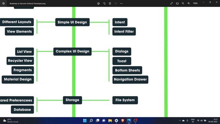220x124 pixels.
Task: Zoom in with the plus magnifier icon
Action: pos(189,3)
